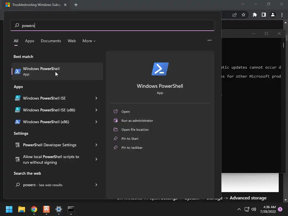Click the search magnifier in the search box
Image resolution: width=288 pixels, height=216 pixels.
point(17,25)
